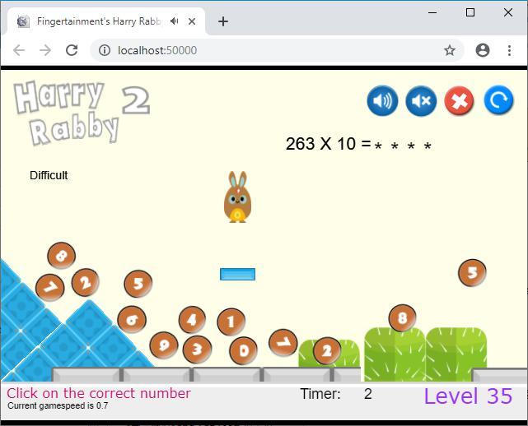Viewport: 528px width, 426px height.
Task: Bookmark this page with the star icon
Action: (450, 50)
